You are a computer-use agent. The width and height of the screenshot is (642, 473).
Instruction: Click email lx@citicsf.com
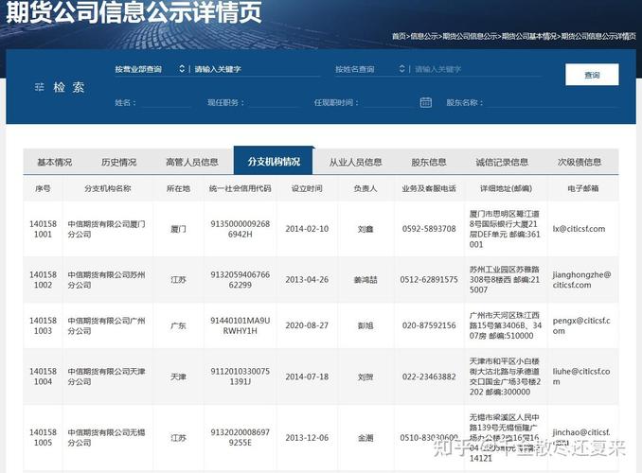pyautogui.click(x=579, y=229)
